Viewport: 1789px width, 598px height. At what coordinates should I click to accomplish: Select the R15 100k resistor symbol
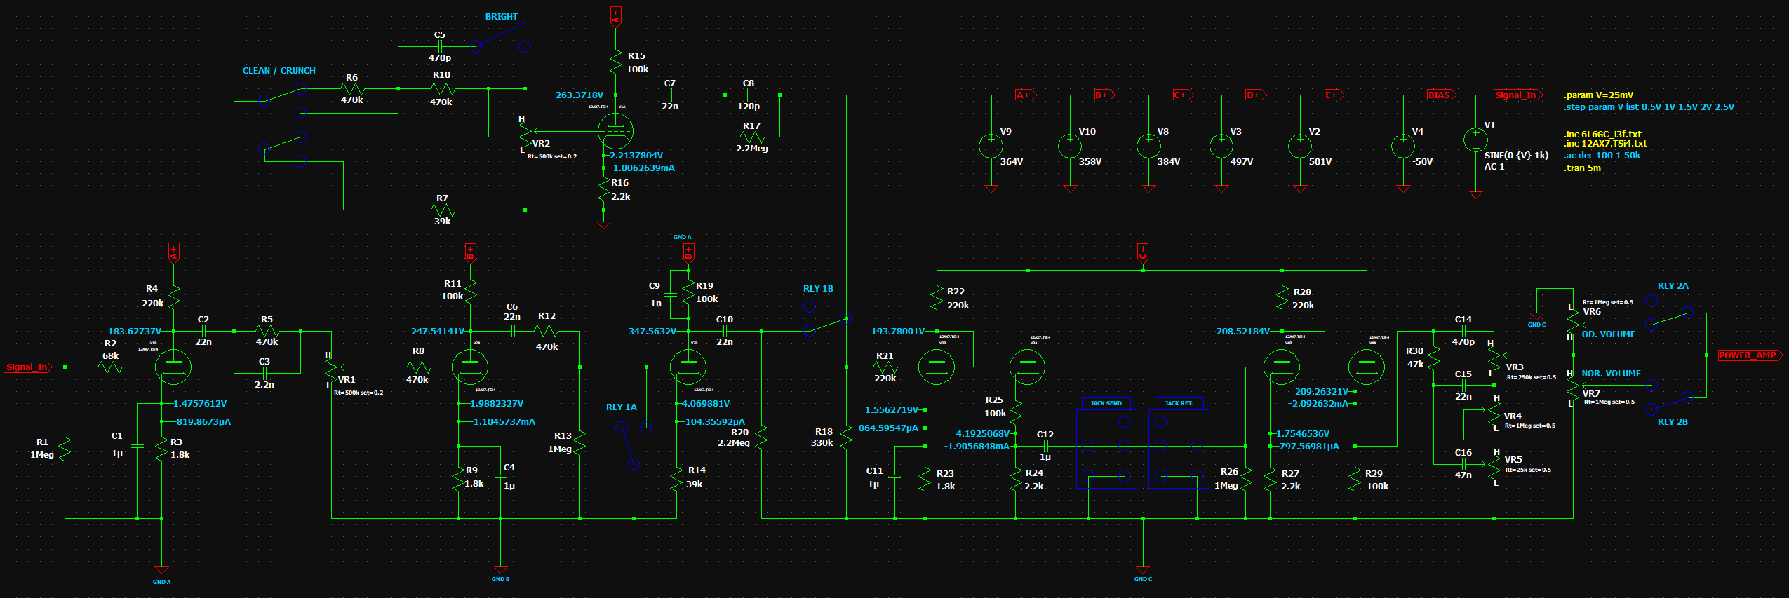click(615, 62)
